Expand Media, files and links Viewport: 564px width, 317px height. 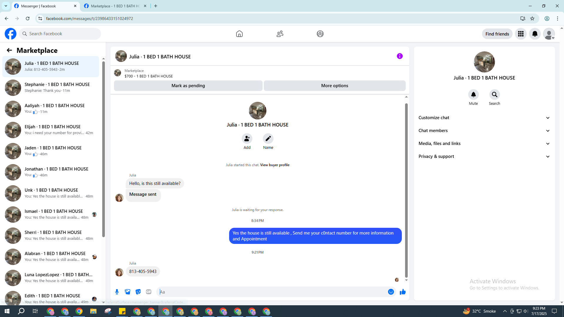point(484,144)
